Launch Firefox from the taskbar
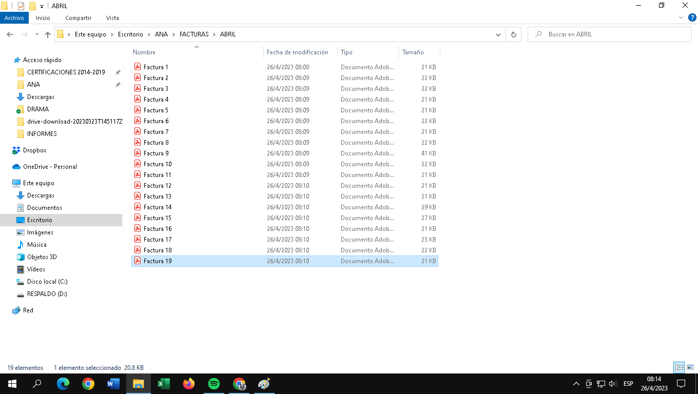 189,384
